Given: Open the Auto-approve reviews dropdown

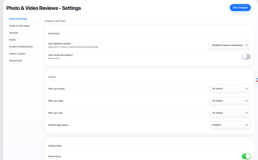Looking at the screenshot, I should pyautogui.click(x=230, y=45).
